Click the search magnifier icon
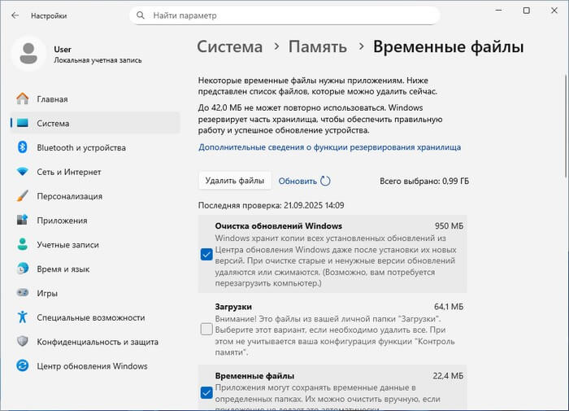 (x=141, y=15)
